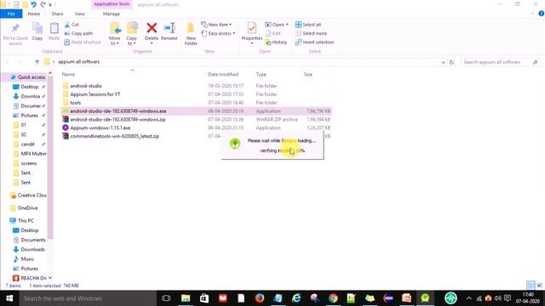Switch to Large icons view in status bar

pos(540,286)
